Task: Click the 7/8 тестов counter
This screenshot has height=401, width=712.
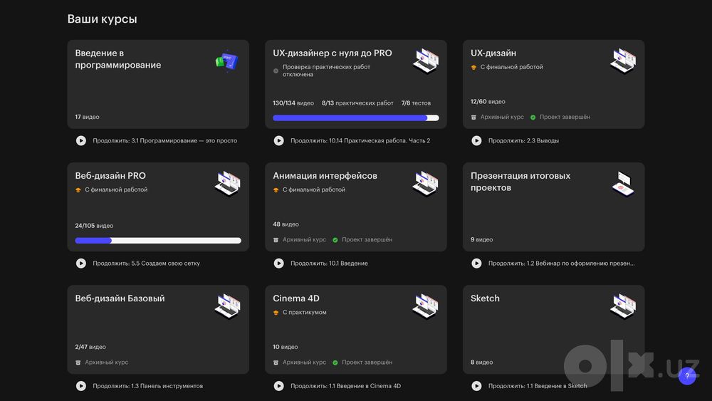Action: 416,103
